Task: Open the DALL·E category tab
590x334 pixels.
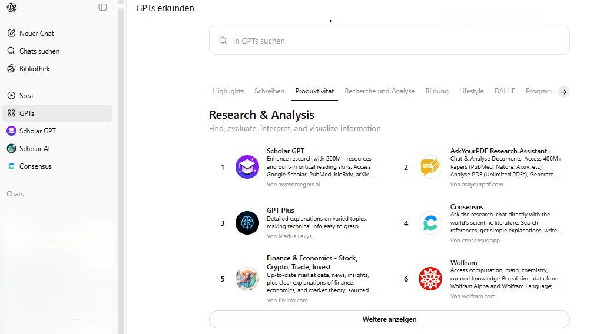Action: 505,91
